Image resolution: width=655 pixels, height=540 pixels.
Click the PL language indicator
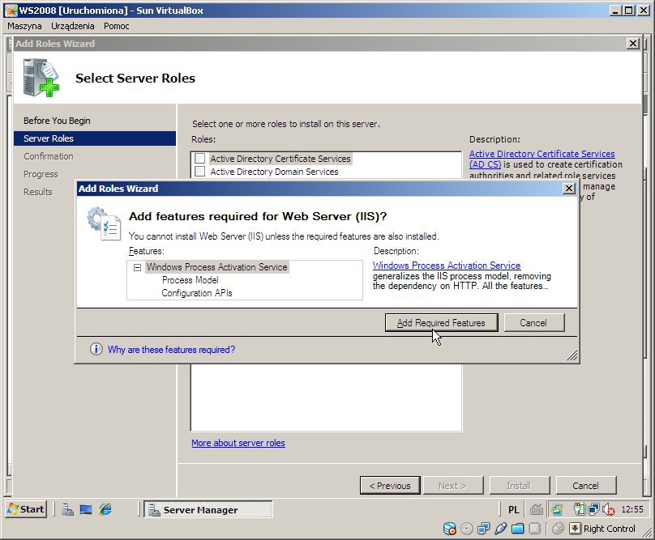coord(513,509)
